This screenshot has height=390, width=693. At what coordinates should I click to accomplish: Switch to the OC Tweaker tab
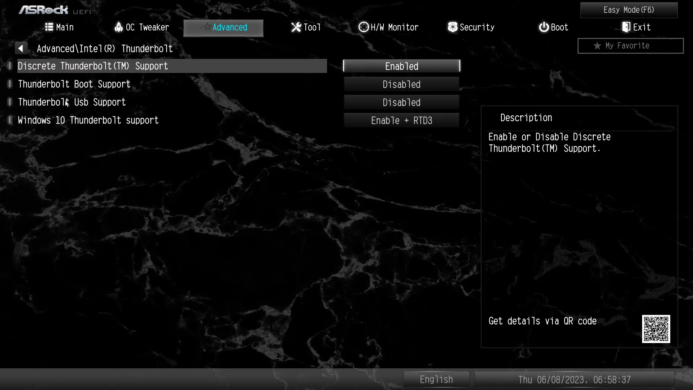point(142,27)
